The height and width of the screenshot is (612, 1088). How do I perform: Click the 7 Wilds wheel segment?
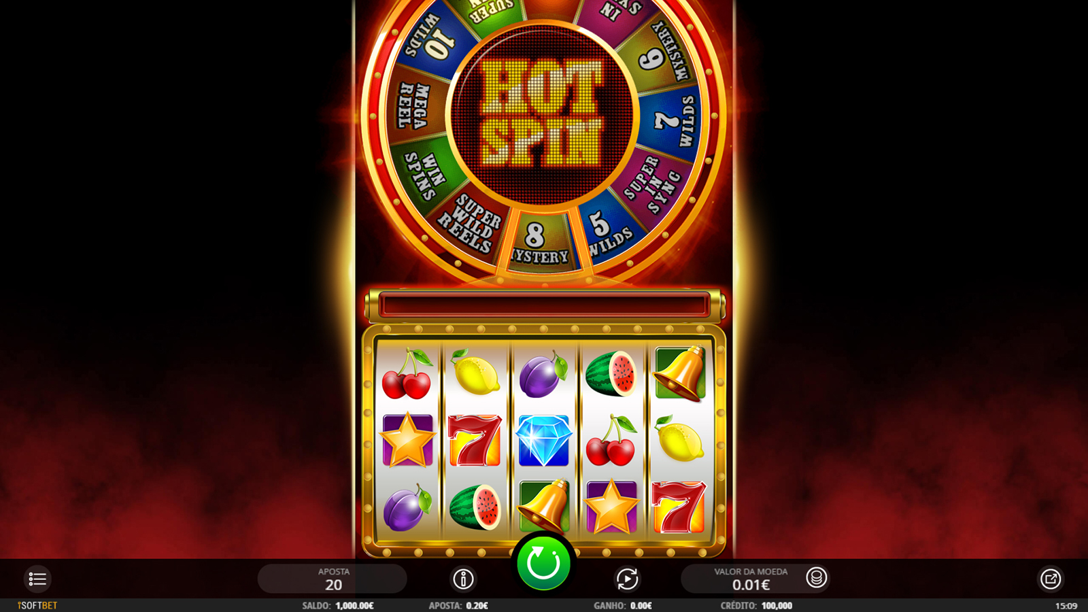click(x=675, y=120)
